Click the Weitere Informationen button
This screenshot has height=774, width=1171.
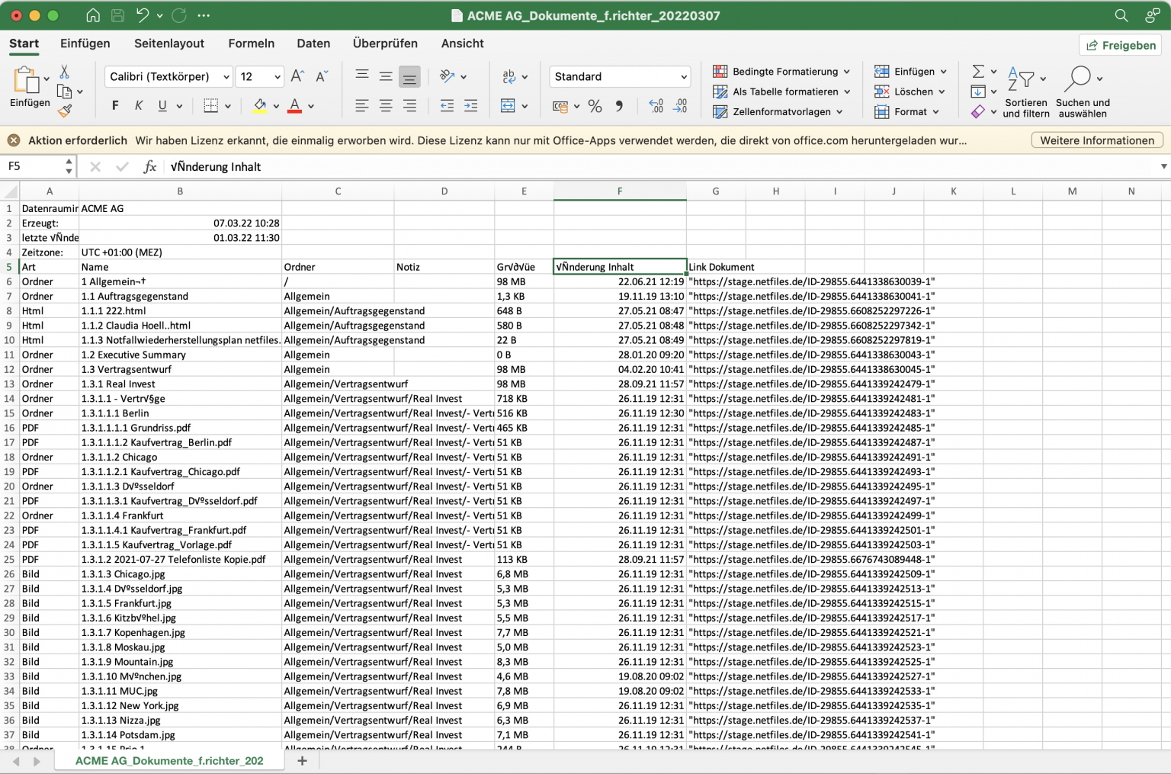[1096, 140]
